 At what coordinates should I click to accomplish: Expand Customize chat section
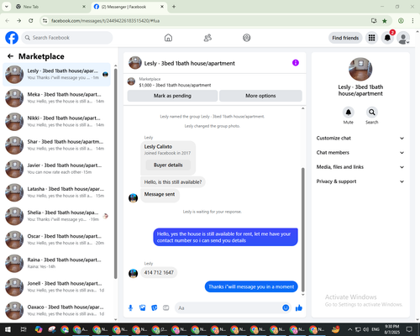click(360, 138)
